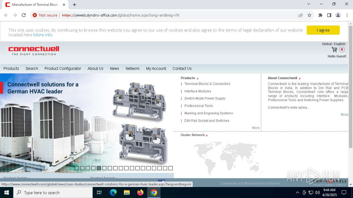Click About Connectwell heading arrow

coord(300,78)
